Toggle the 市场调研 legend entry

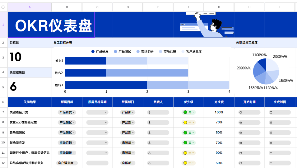[x=145, y=52]
